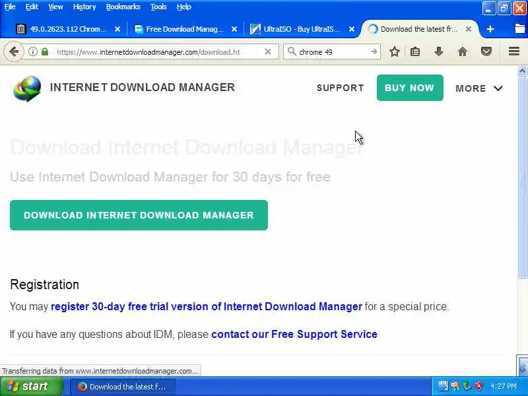This screenshot has width=528, height=396.
Task: Open the View menu
Action: 55,7
